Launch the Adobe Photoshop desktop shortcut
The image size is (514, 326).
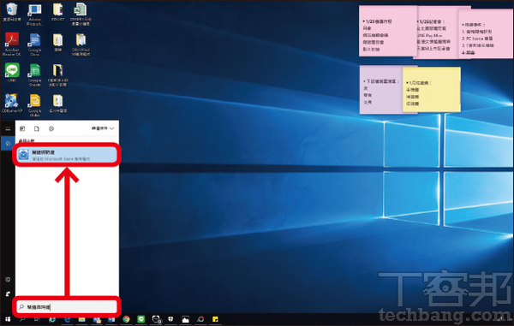coord(34,15)
